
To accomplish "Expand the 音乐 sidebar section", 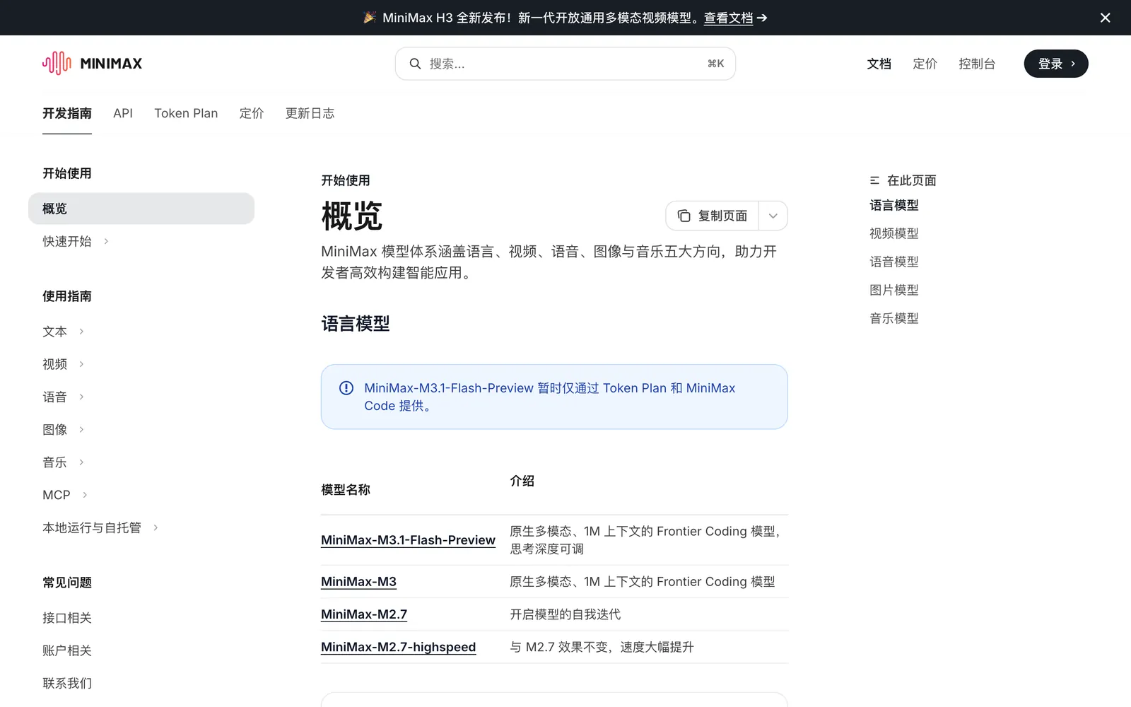I will coord(63,462).
